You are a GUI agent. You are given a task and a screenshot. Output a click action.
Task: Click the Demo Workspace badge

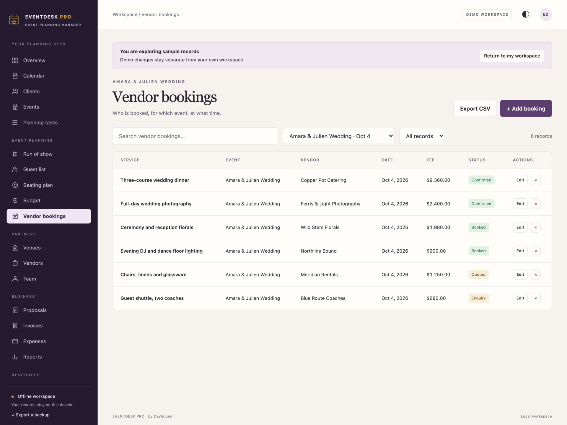click(487, 14)
